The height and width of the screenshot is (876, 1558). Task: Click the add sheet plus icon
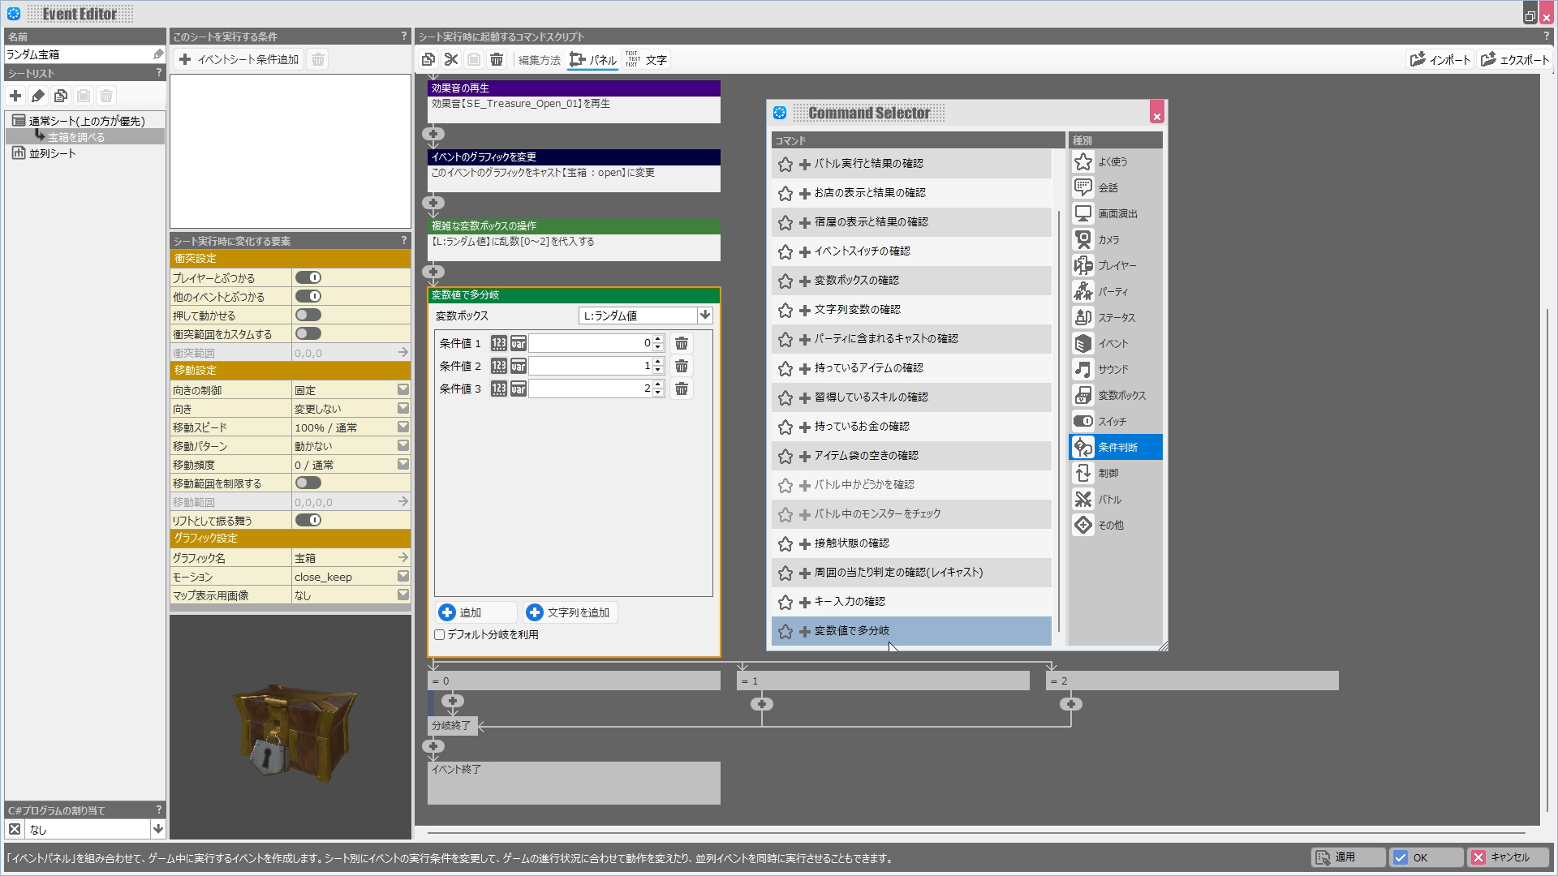pos(15,96)
